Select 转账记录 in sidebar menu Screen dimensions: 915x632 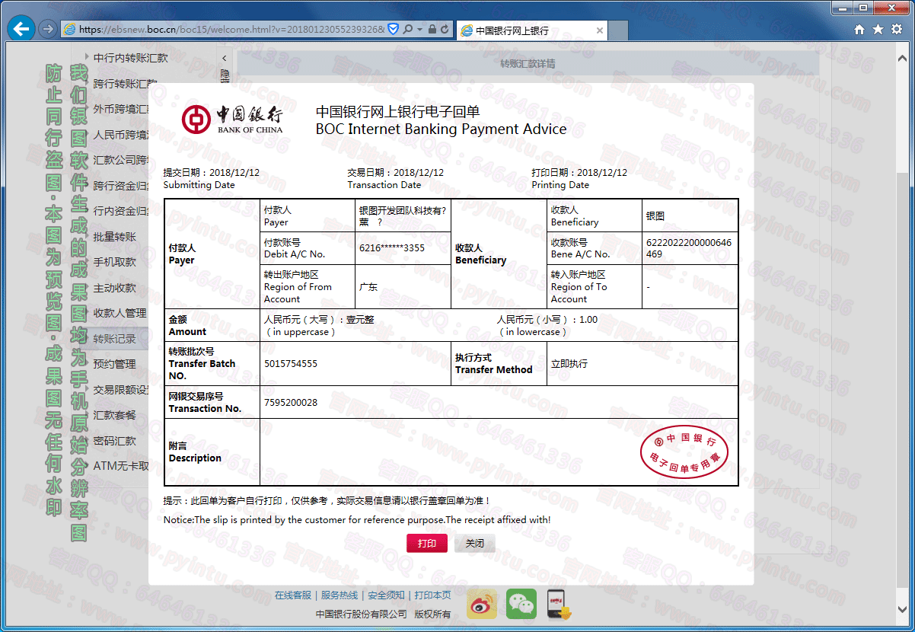pos(115,339)
